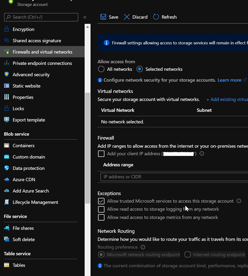
Task: Go to the Containers menu item
Action: [23, 146]
